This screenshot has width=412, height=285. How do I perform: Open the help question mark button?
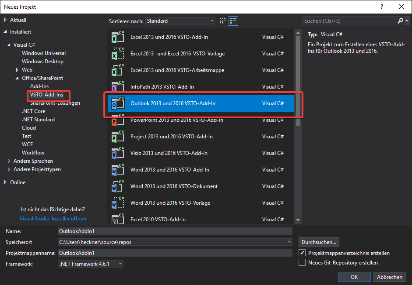[382, 7]
